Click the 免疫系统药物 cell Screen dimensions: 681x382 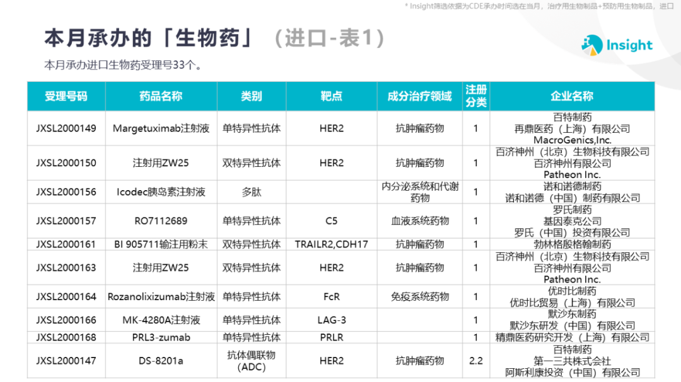click(x=420, y=297)
